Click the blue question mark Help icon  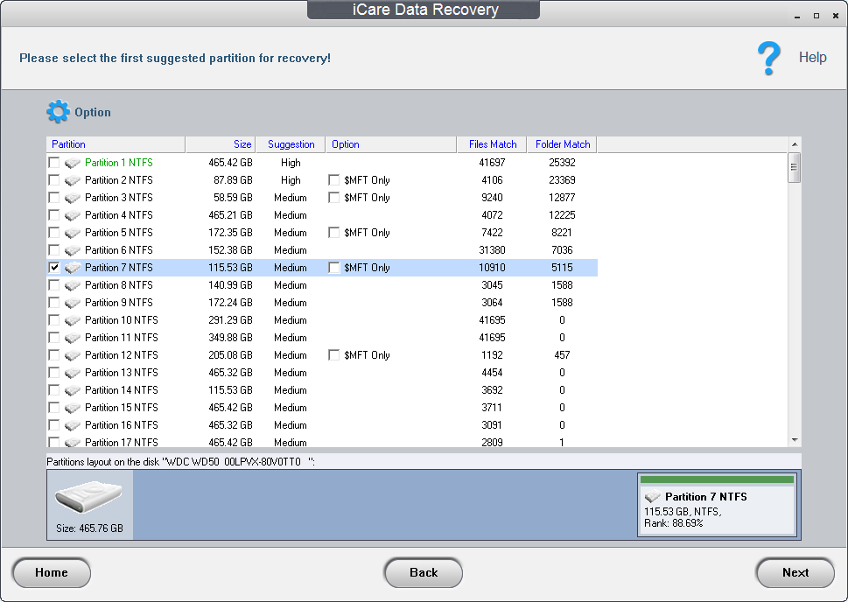768,58
